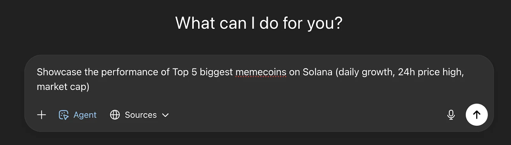Click the microphone voice input icon

click(451, 115)
